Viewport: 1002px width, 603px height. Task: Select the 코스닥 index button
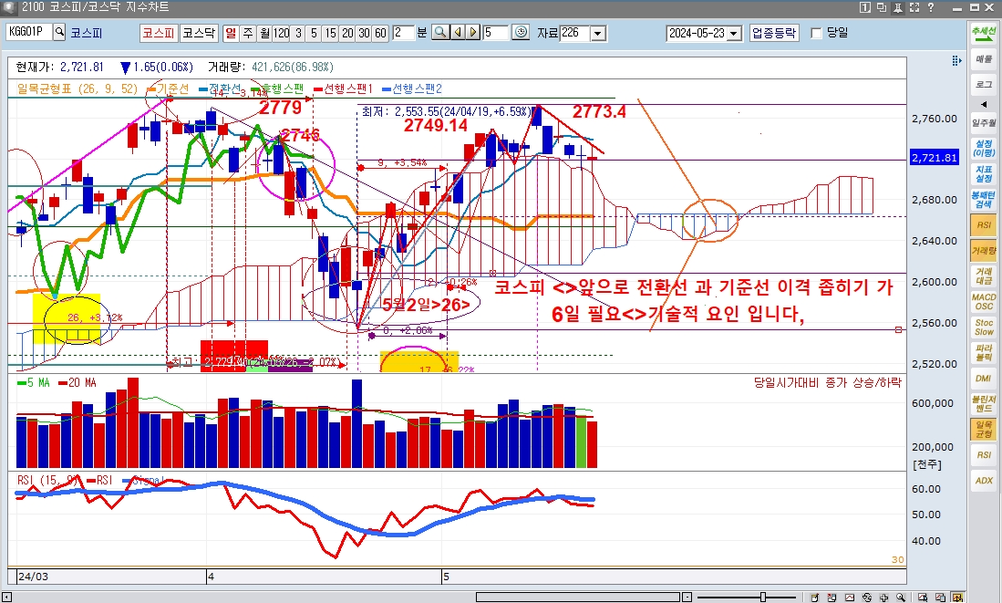tap(199, 33)
